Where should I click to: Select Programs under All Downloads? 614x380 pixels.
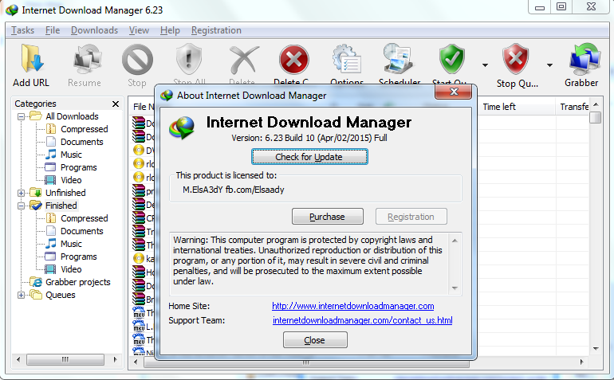click(x=79, y=167)
